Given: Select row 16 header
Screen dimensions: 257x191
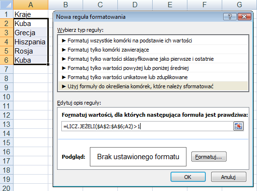Looking at the screenshot, I should [x=7, y=152].
